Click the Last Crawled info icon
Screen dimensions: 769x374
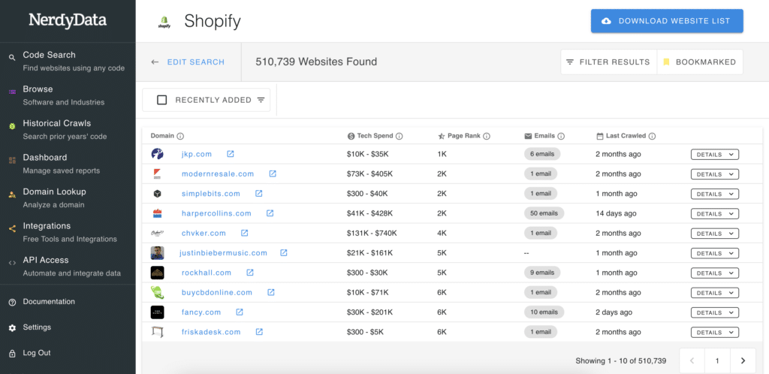(653, 136)
